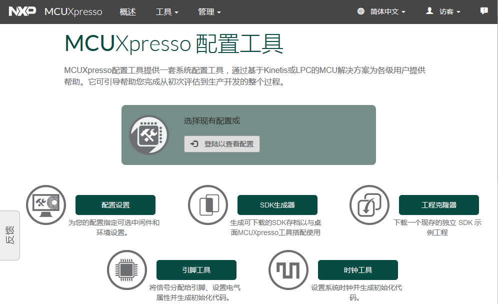Open the 引脚工具 pins tool
Screen dimensions: 498x304
click(196, 270)
